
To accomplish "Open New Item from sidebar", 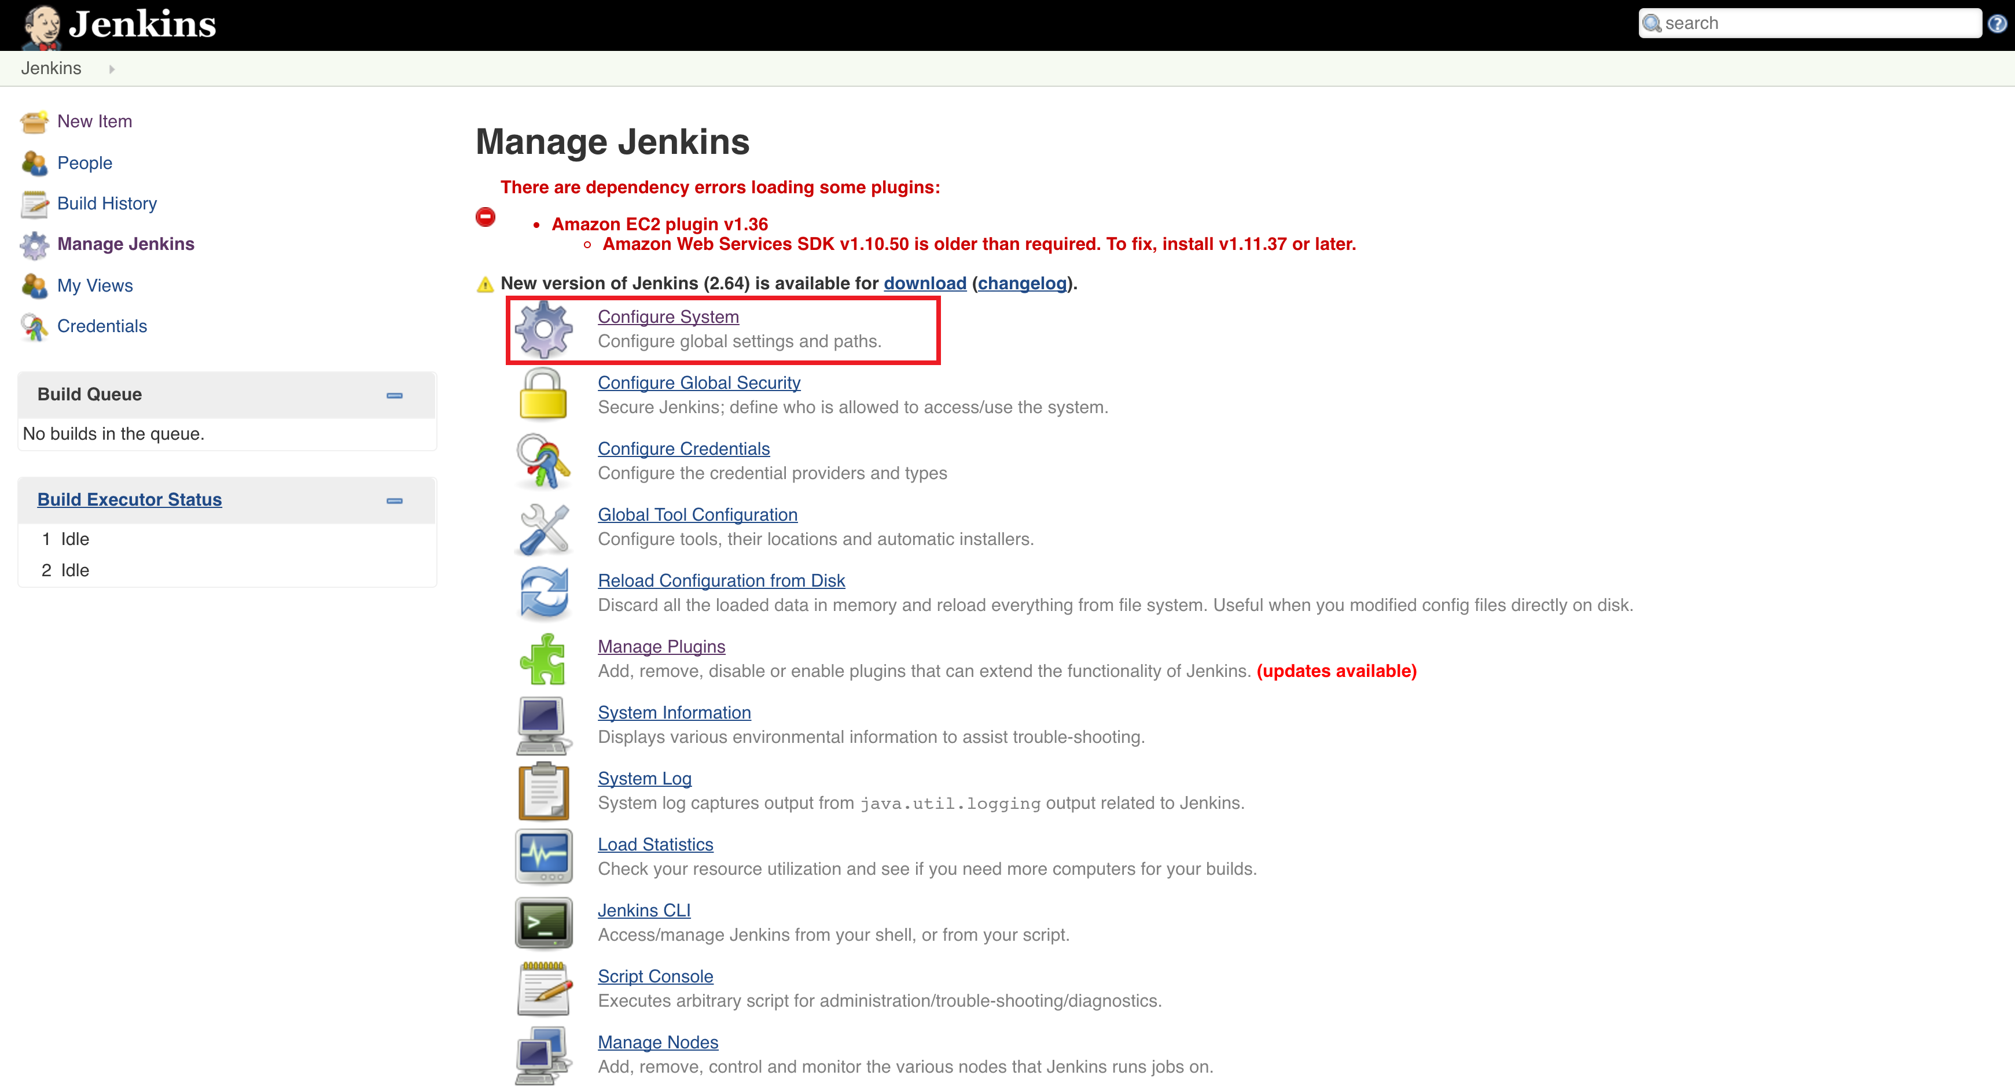I will [95, 121].
